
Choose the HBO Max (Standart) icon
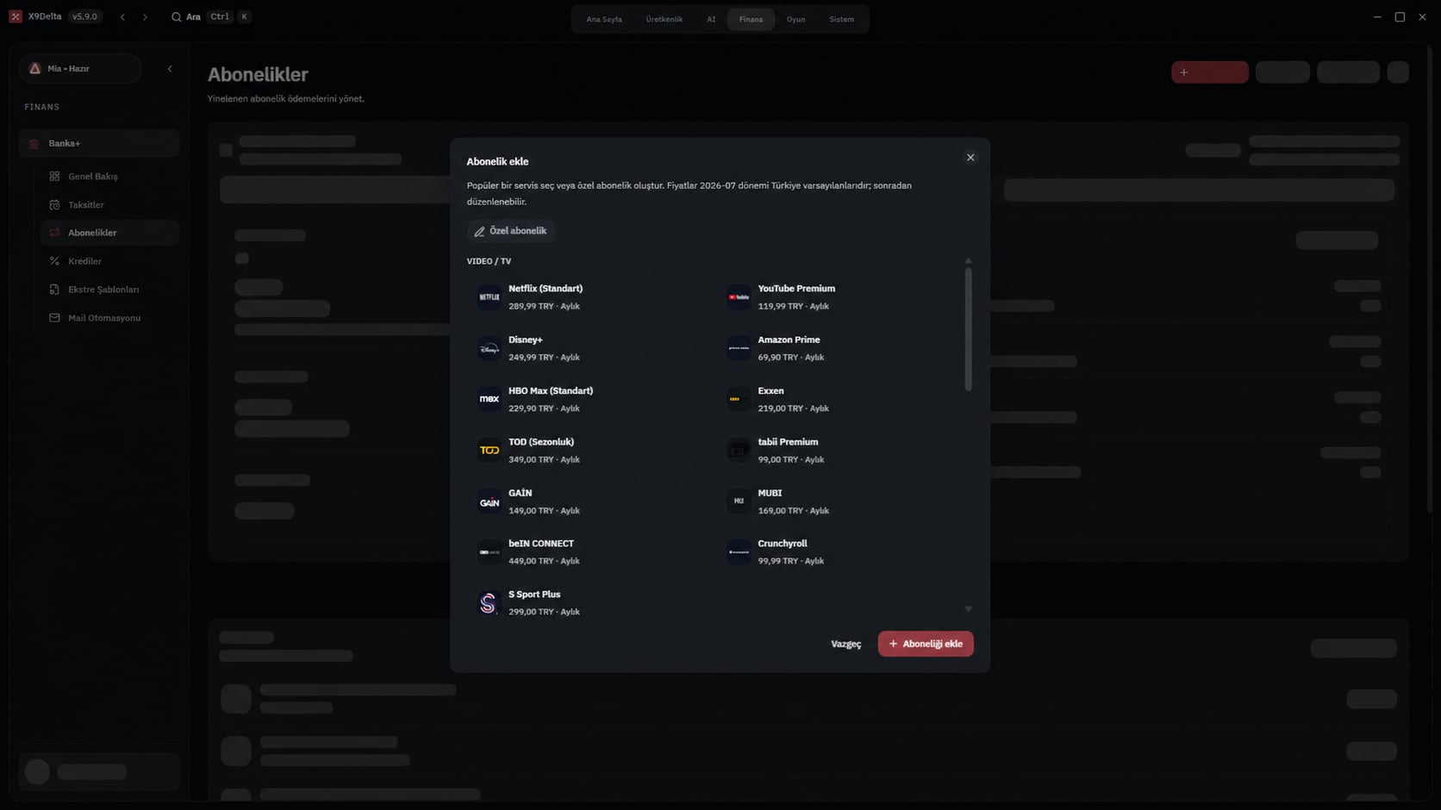click(x=490, y=399)
